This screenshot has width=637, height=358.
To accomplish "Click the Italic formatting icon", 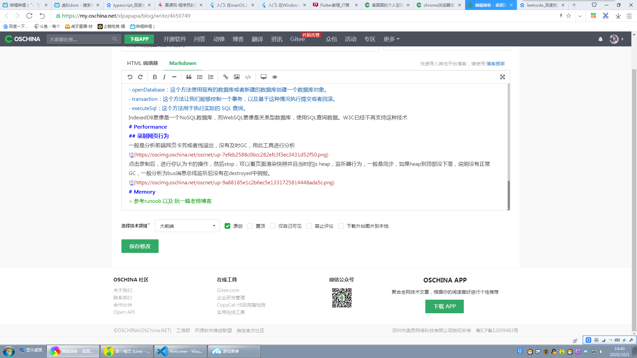I will tap(164, 77).
